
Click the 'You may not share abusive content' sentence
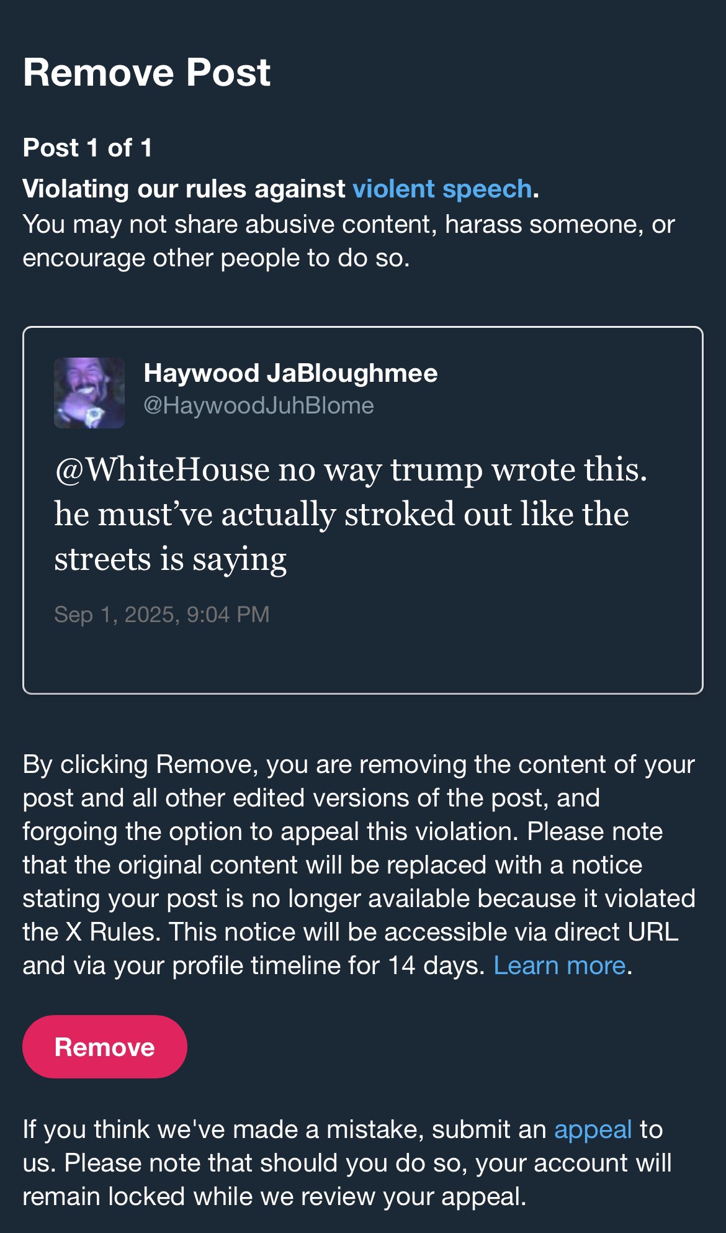tap(349, 241)
